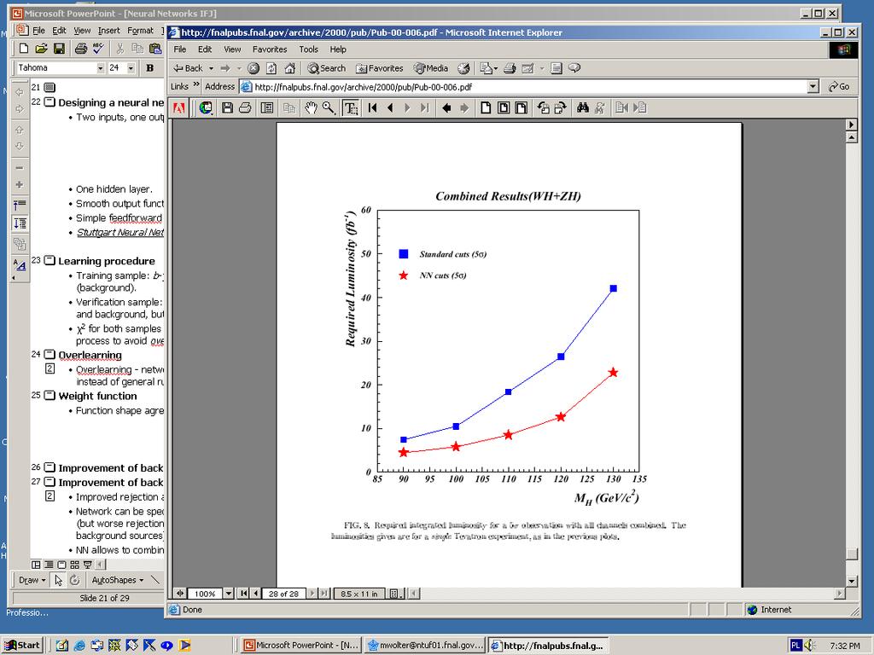The image size is (874, 655).
Task: Open PowerPoint Format menu
Action: click(140, 31)
